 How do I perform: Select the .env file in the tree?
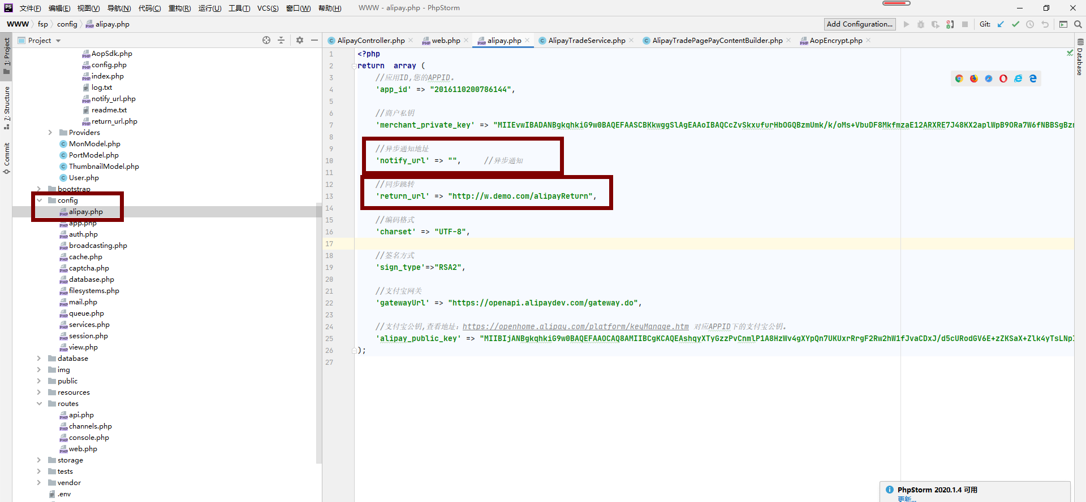point(64,494)
